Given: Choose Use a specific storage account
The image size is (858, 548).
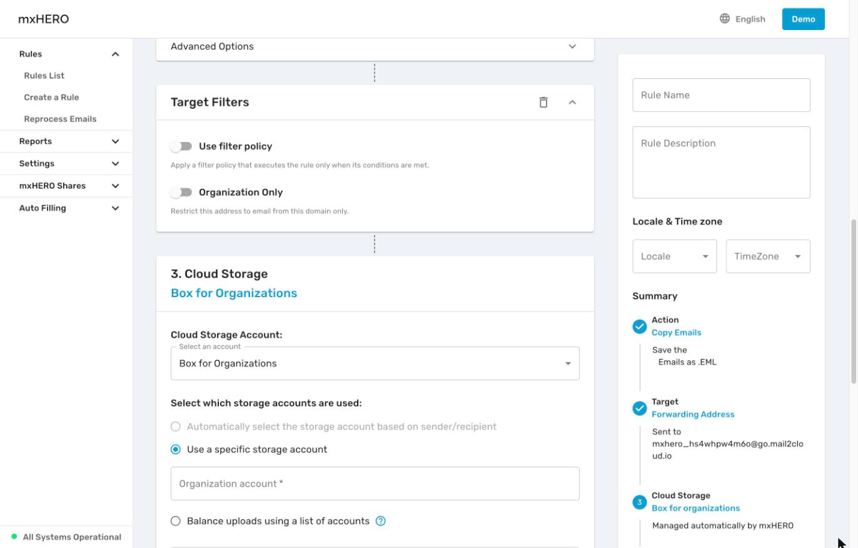Looking at the screenshot, I should (x=176, y=450).
